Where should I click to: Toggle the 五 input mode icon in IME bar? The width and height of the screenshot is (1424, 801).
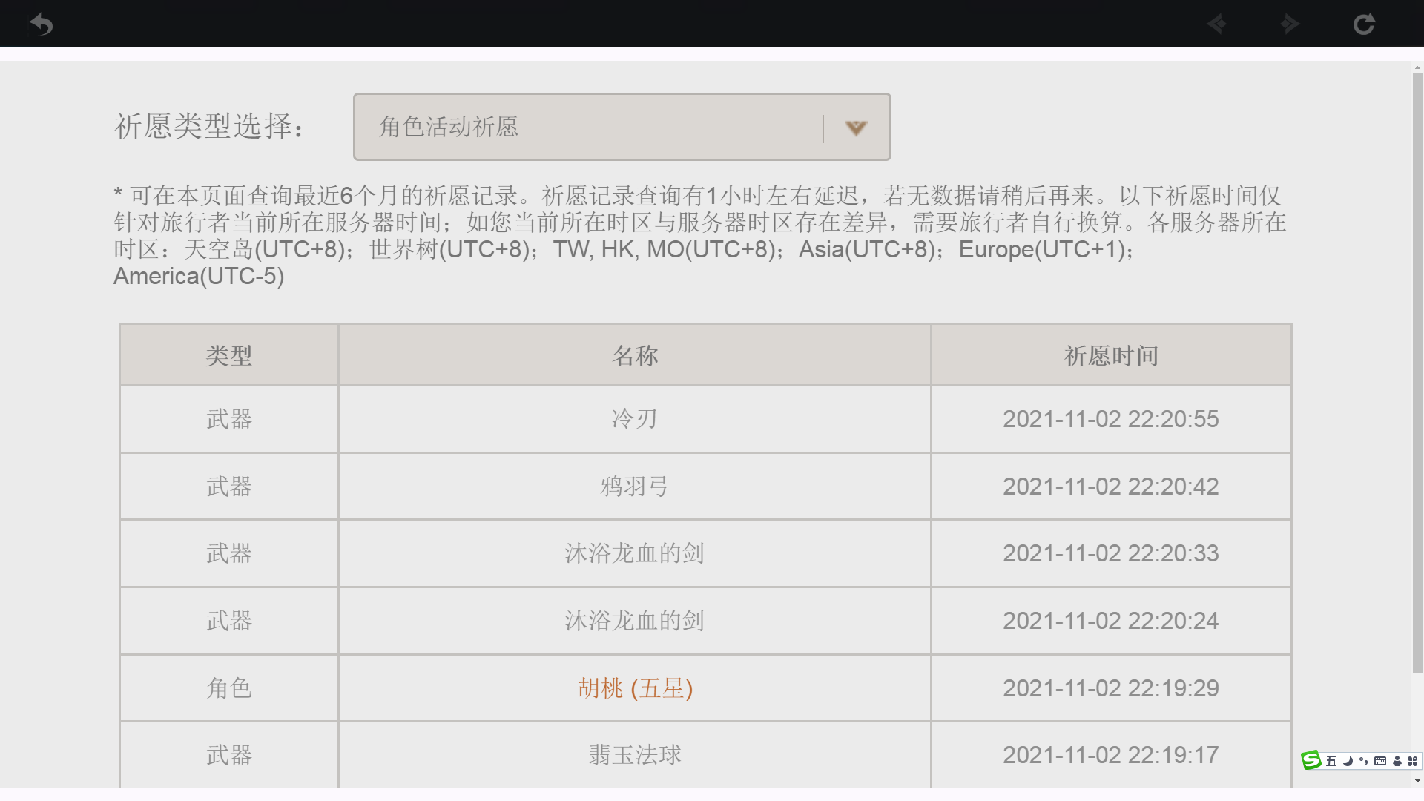pos(1331,761)
